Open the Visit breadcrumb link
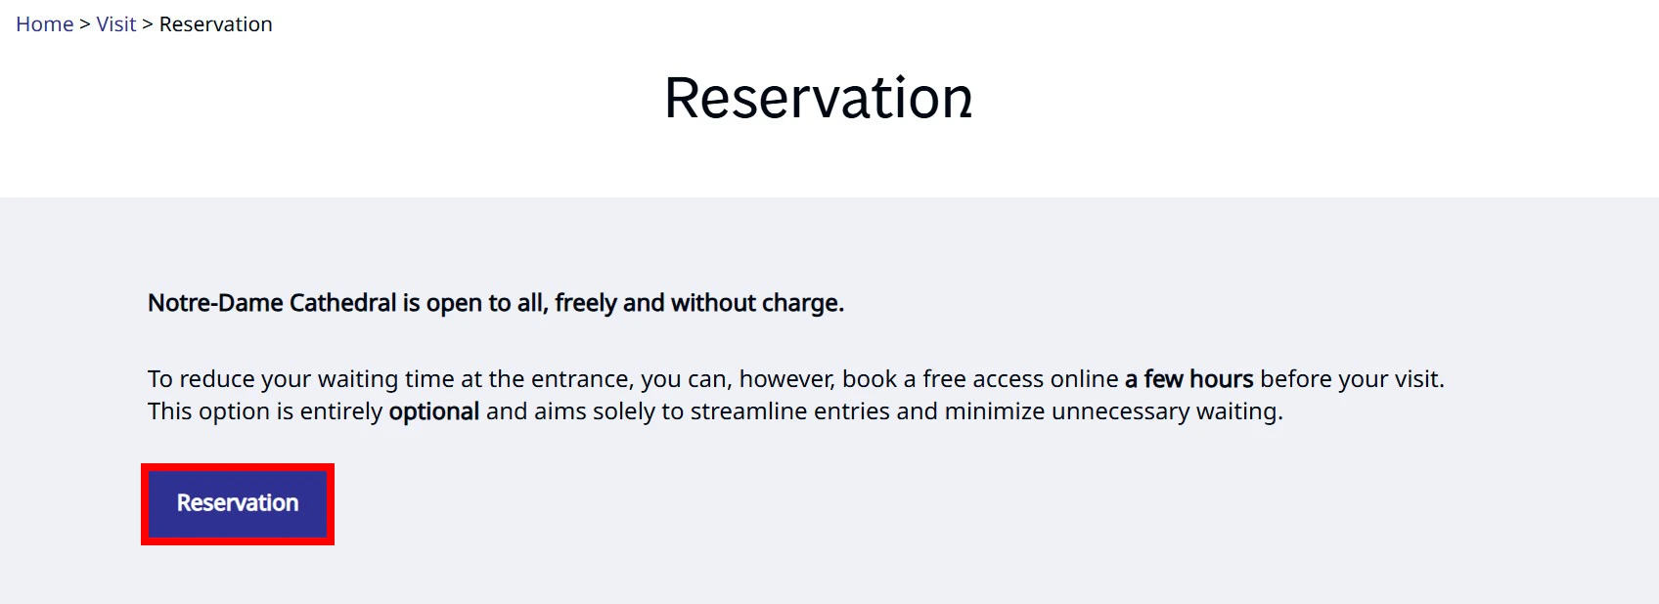 [115, 24]
